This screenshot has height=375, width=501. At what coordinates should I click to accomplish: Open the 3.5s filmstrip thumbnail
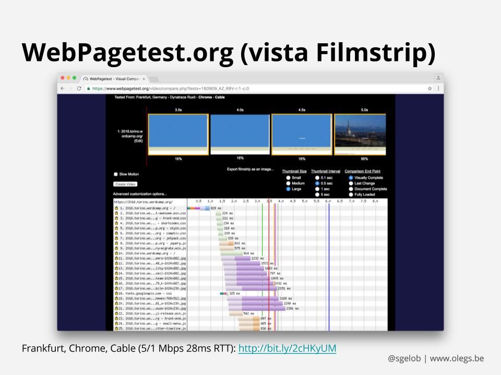click(178, 134)
